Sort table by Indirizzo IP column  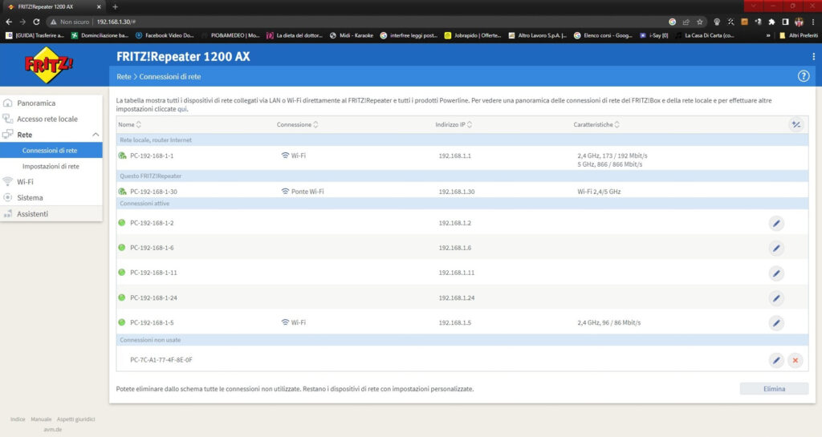pos(454,124)
